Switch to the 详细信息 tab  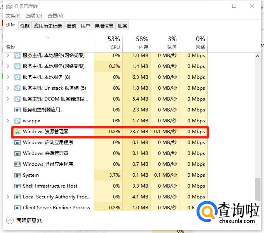(x=104, y=26)
